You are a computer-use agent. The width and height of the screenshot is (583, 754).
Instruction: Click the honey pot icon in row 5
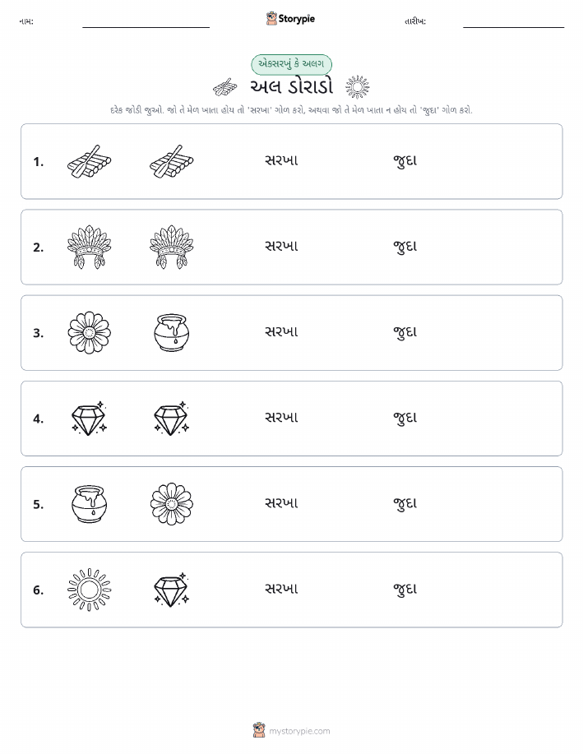(x=89, y=504)
